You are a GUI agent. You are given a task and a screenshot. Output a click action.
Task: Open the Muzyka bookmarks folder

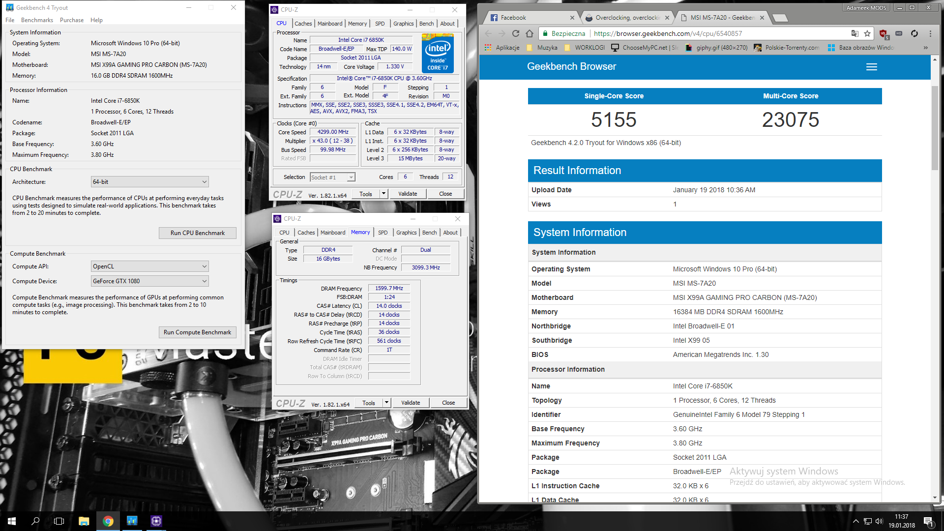[542, 48]
